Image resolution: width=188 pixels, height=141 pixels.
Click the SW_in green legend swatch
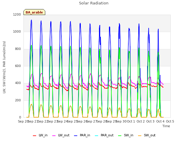point(120,136)
